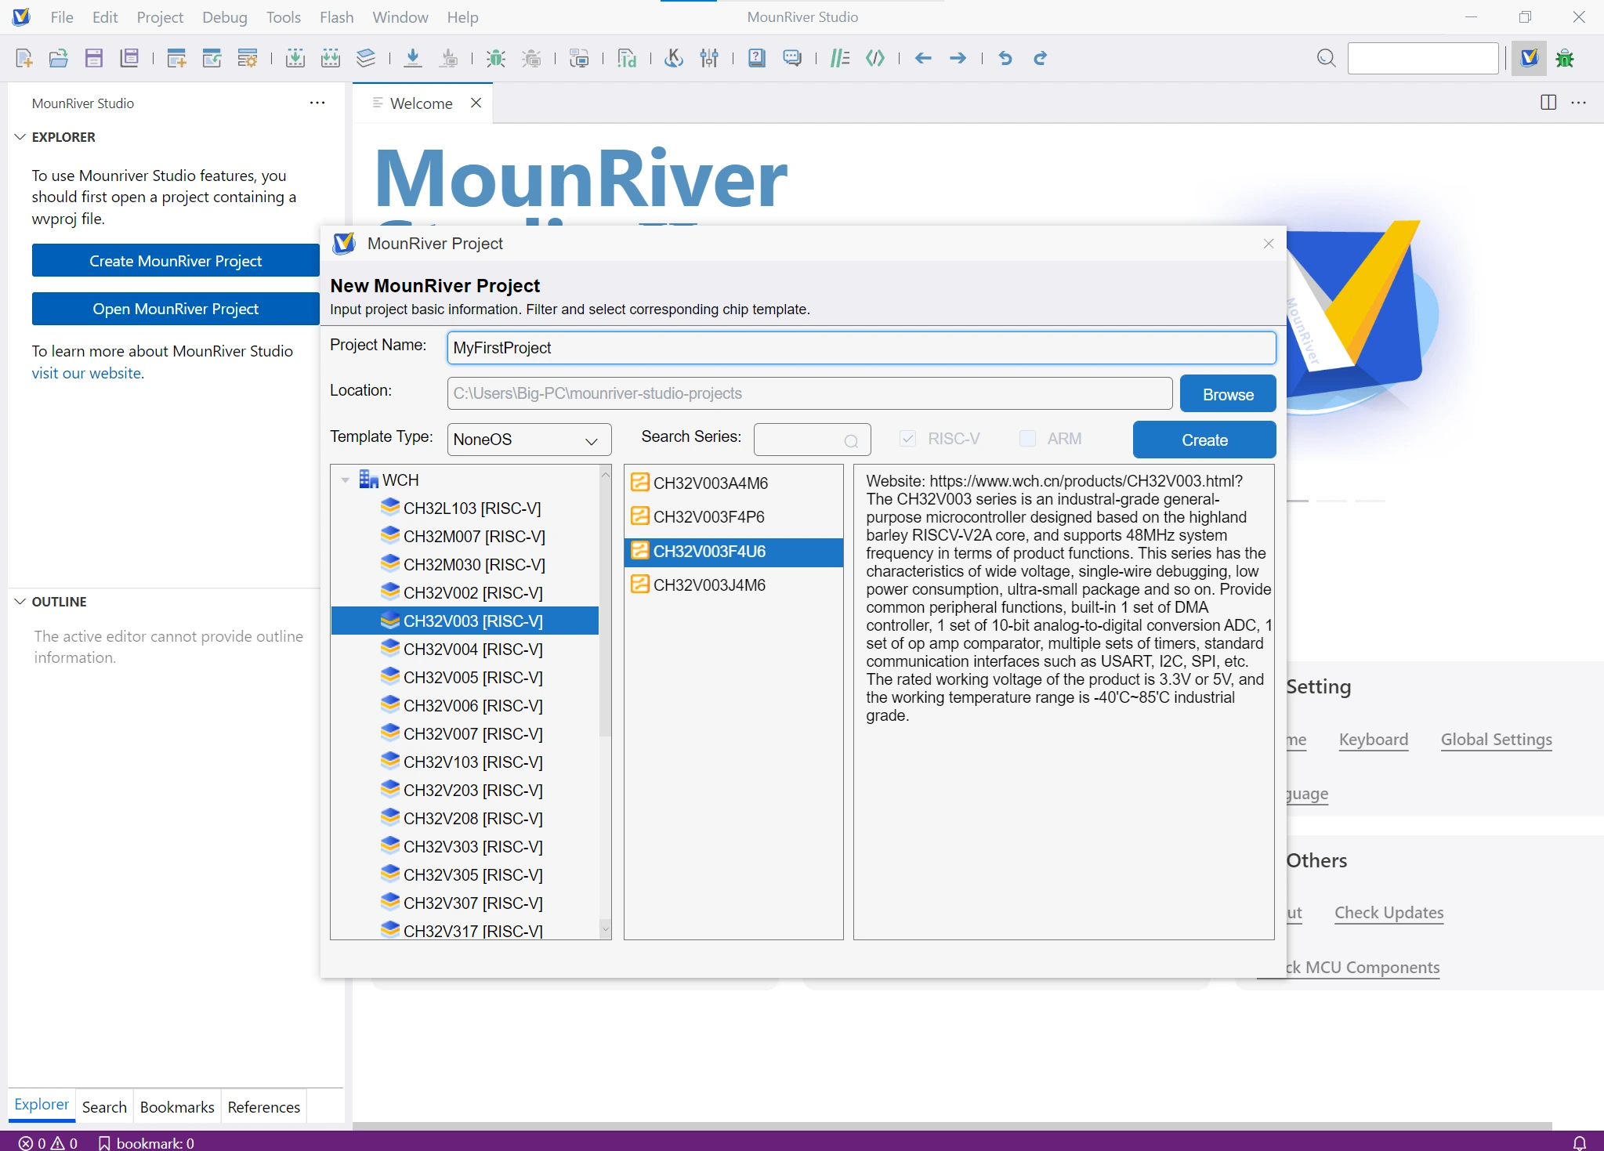
Task: Open the editor more-actions ellipsis menu
Action: tap(1579, 103)
